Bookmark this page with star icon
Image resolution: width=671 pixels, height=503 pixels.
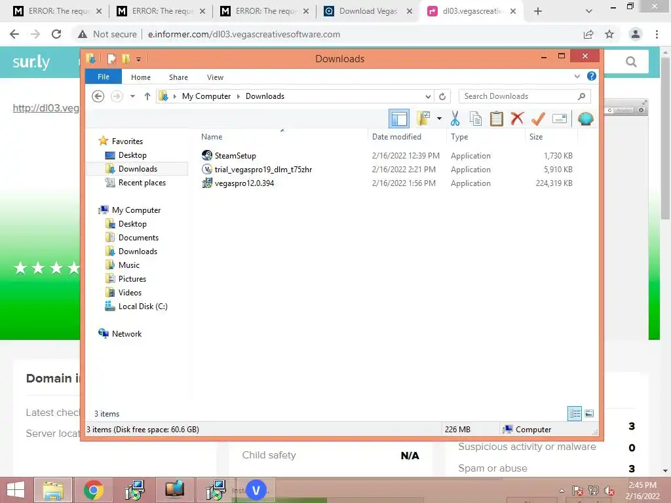[609, 34]
